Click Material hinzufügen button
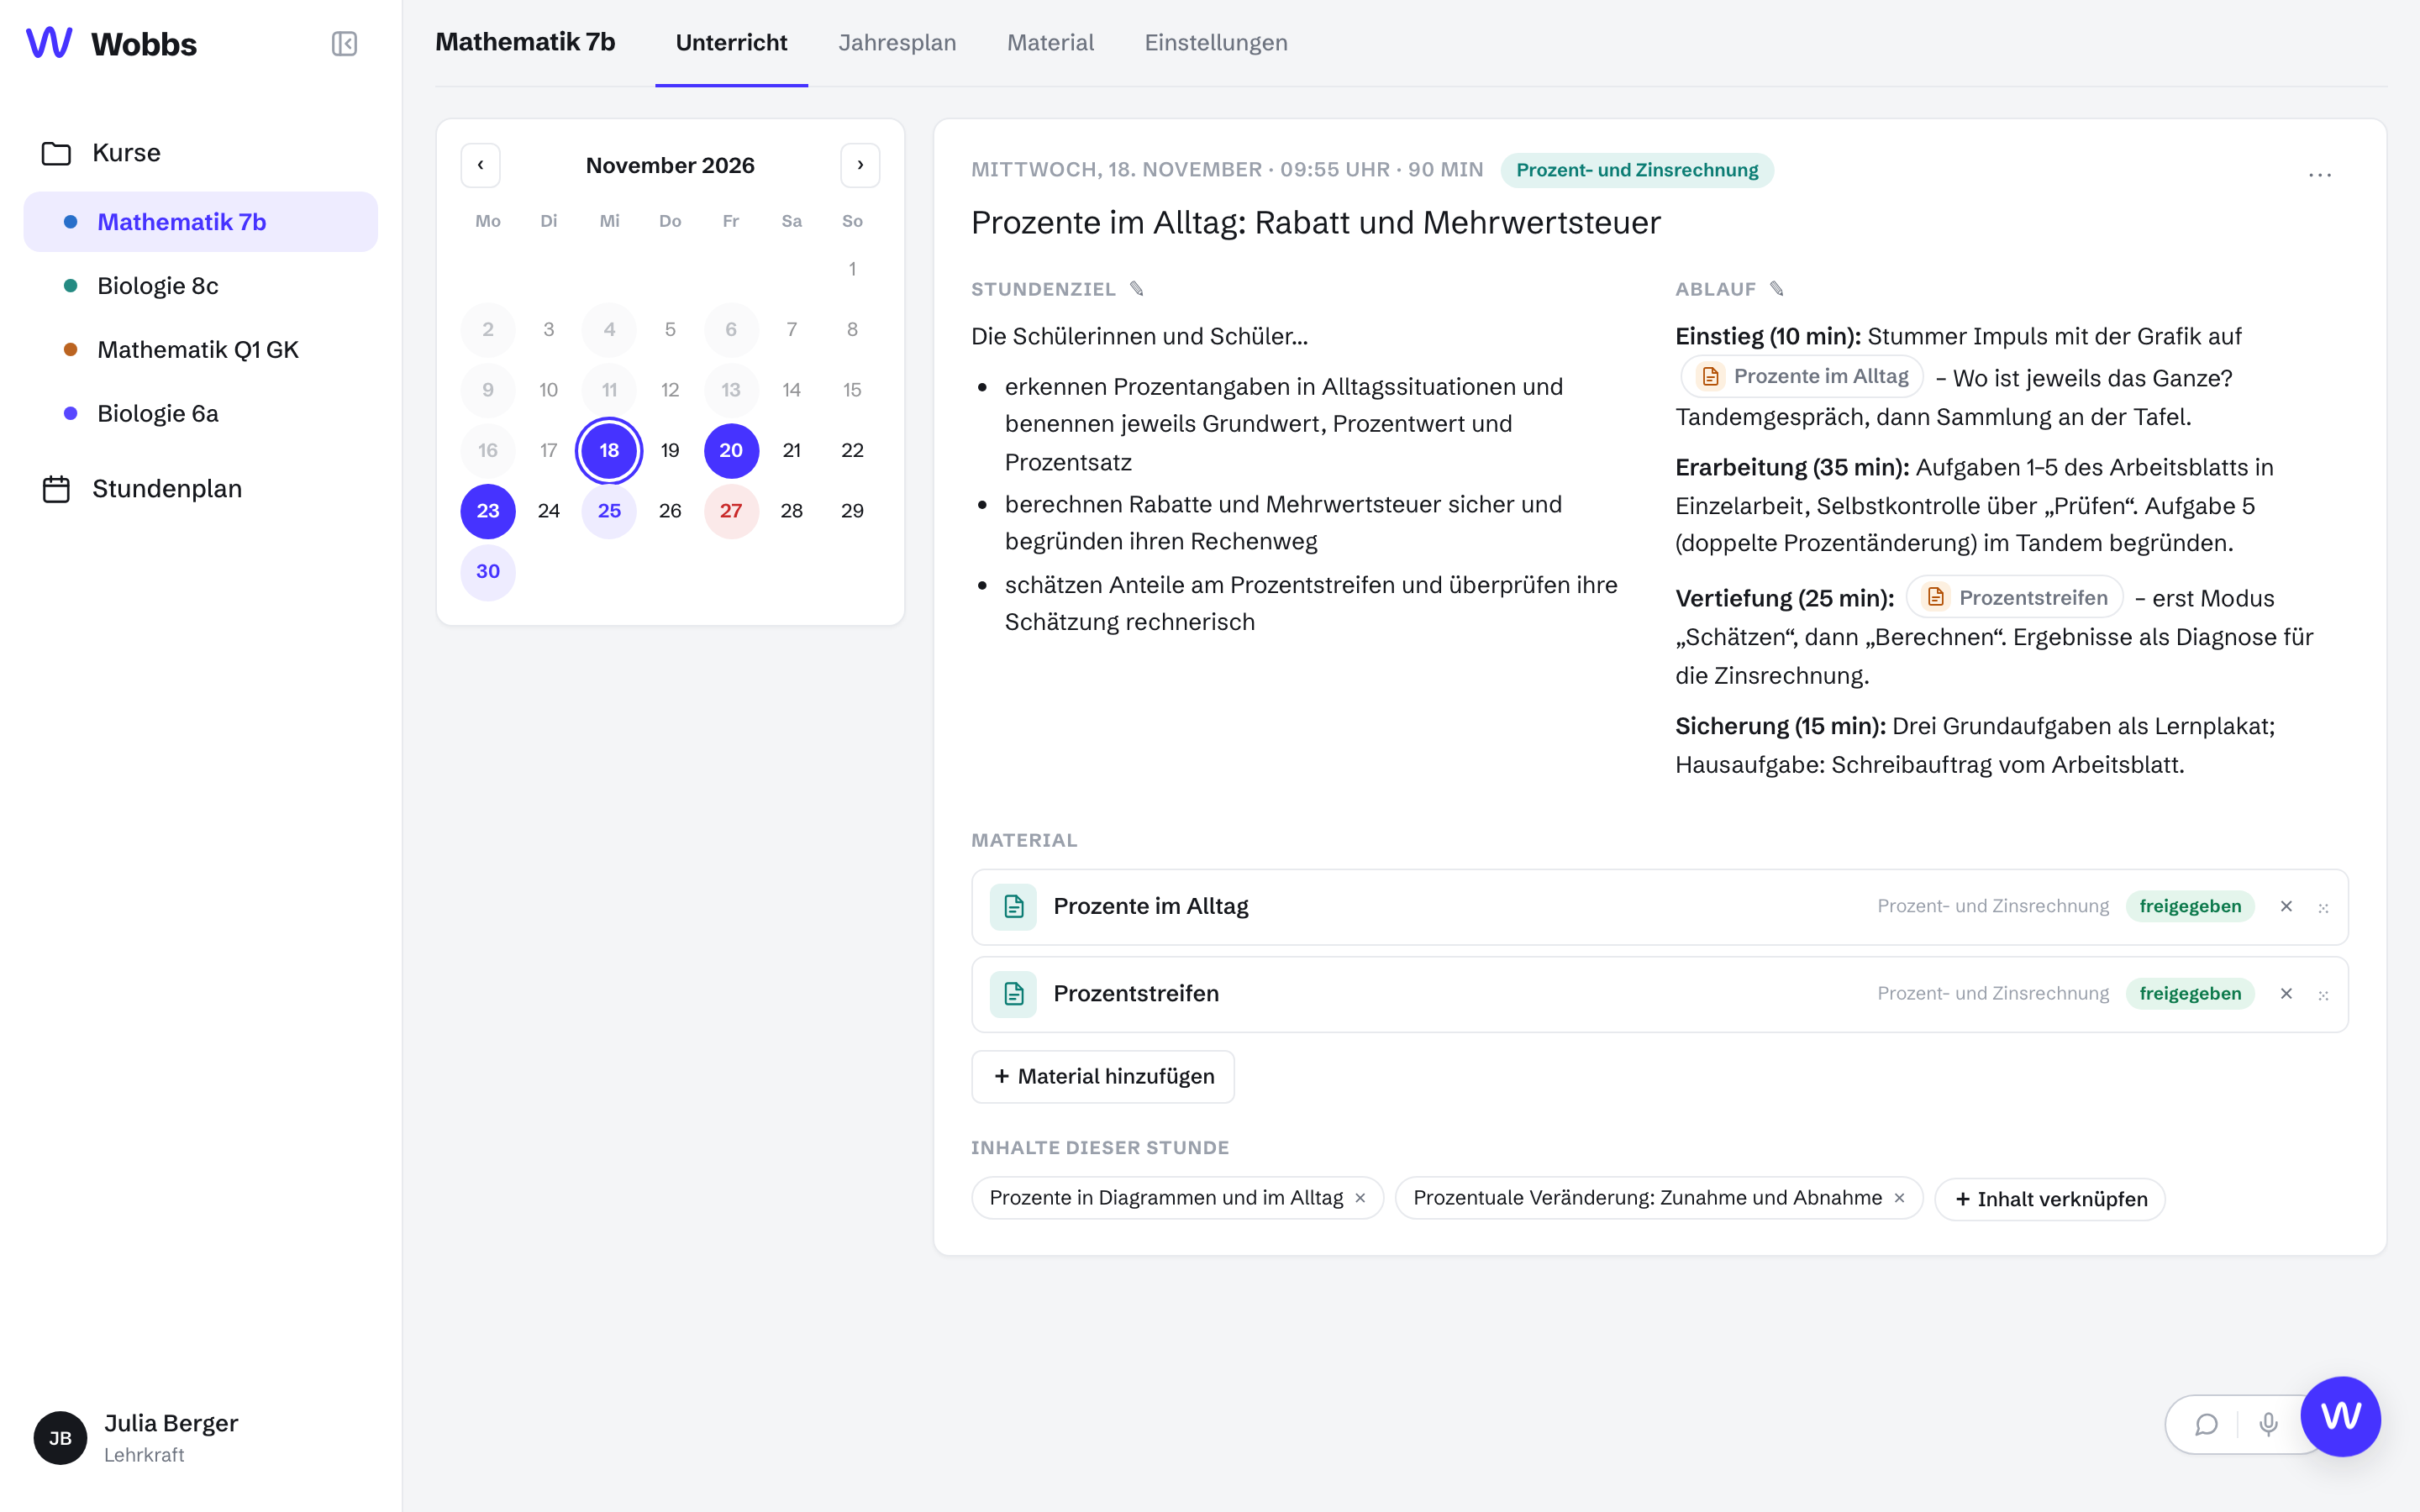 pyautogui.click(x=1103, y=1077)
